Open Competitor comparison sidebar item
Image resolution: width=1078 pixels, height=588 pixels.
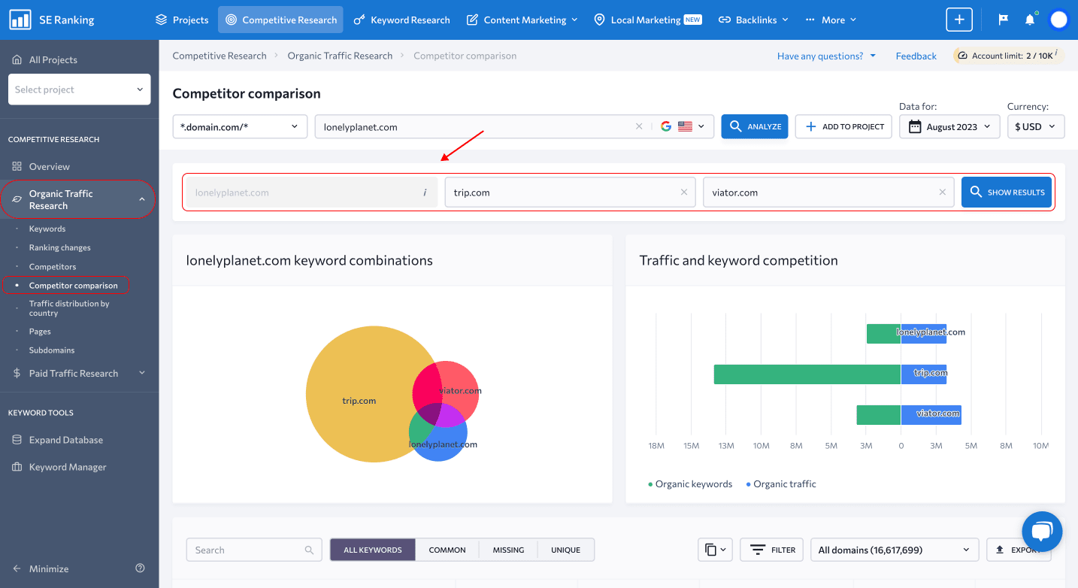pyautogui.click(x=74, y=285)
